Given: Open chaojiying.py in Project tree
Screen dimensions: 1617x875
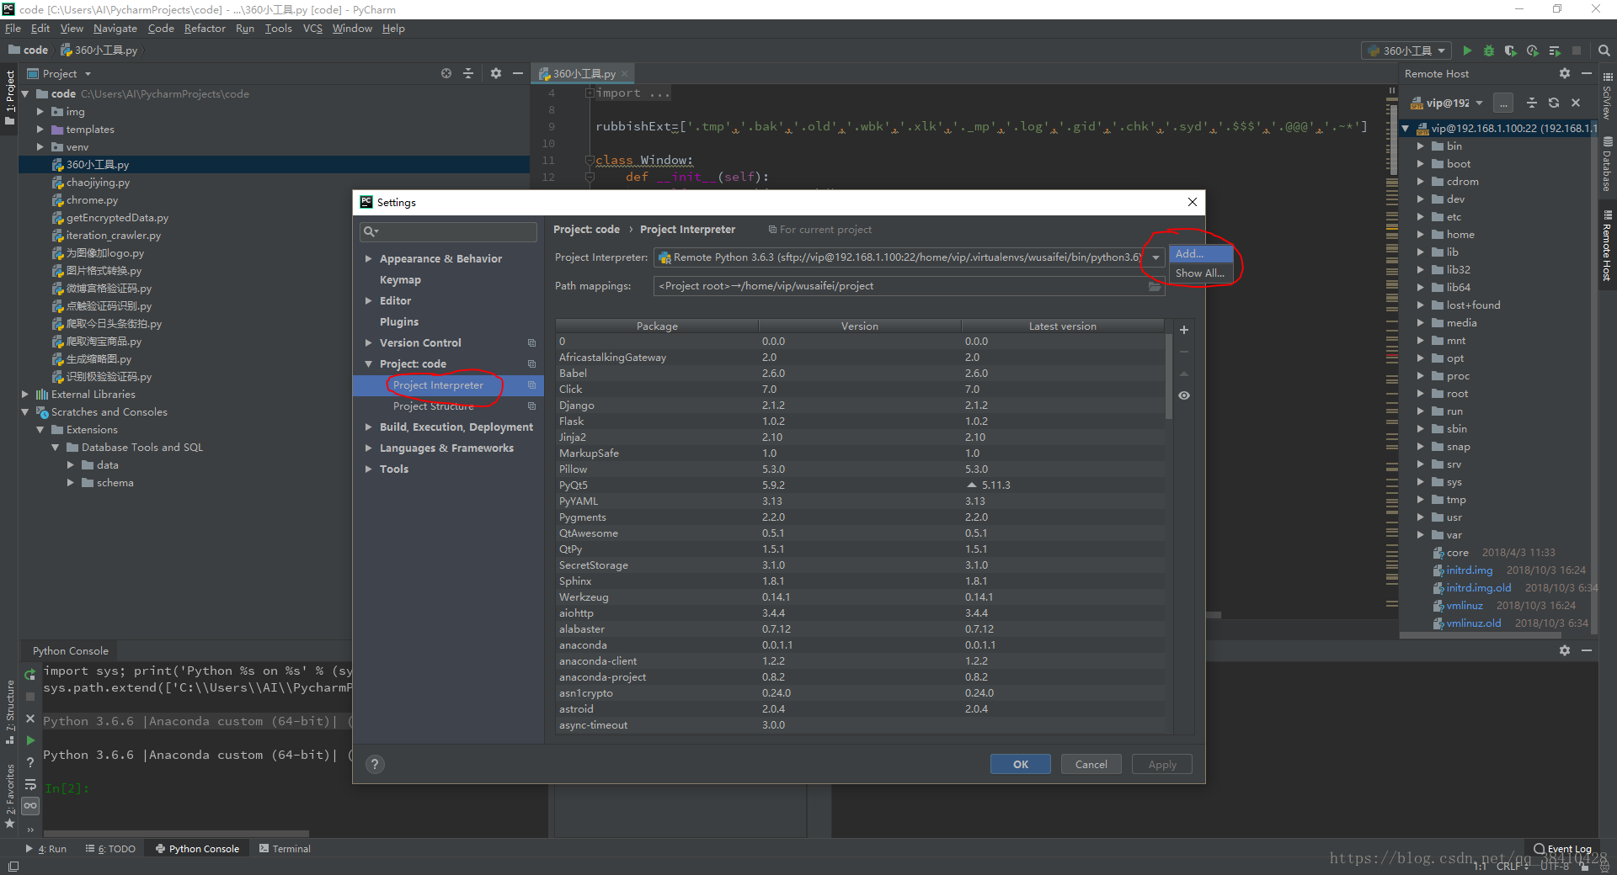Looking at the screenshot, I should tap(98, 183).
